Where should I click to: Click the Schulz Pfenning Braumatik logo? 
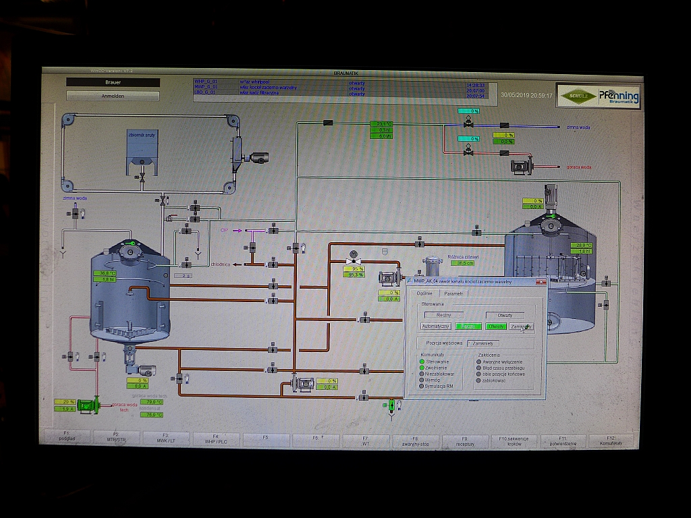pyautogui.click(x=598, y=95)
